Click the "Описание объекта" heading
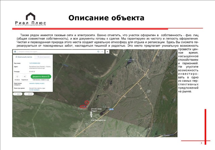The height and width of the screenshot is (150, 215). tap(106, 18)
